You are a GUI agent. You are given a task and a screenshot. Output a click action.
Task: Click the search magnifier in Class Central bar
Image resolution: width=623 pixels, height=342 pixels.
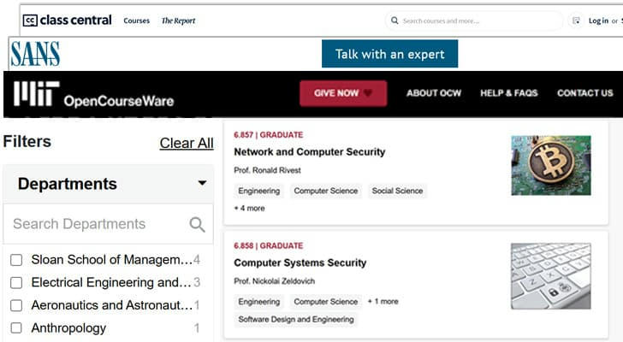(x=395, y=21)
